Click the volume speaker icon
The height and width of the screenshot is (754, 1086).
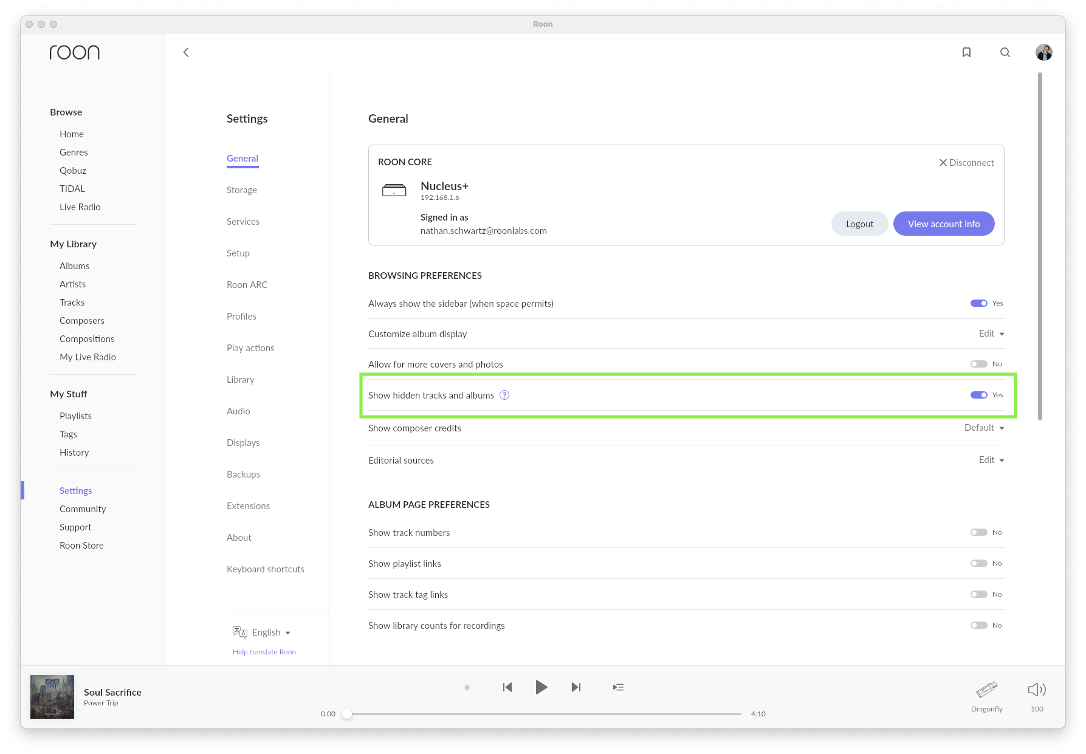pyautogui.click(x=1037, y=690)
